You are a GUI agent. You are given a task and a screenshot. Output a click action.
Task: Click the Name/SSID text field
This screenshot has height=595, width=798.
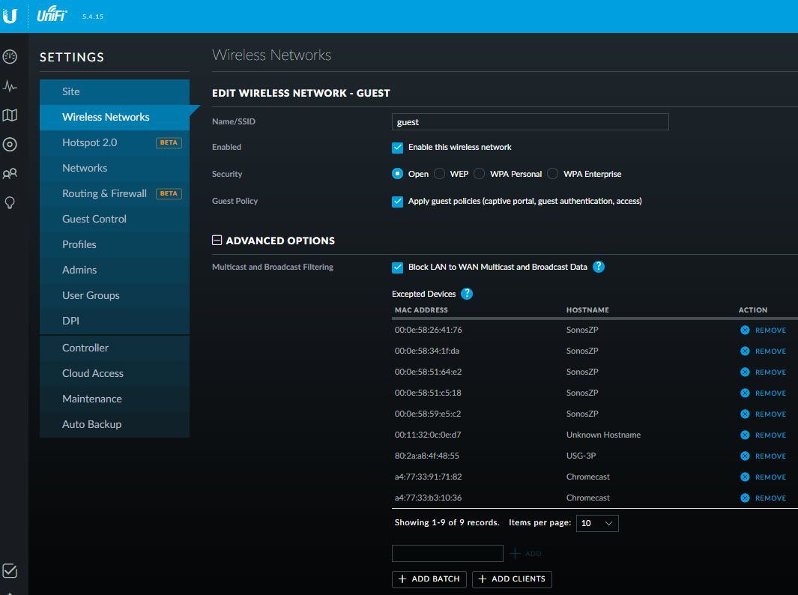click(x=530, y=122)
